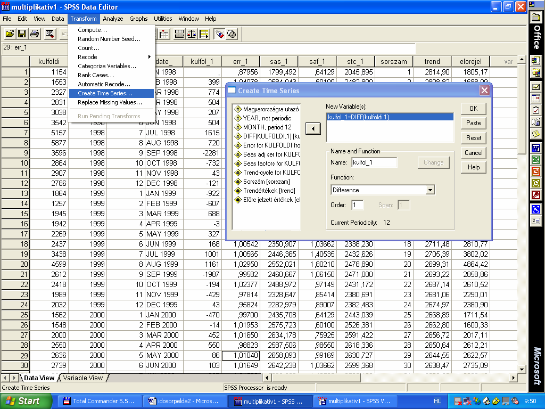The image size is (545, 409).
Task: Toggle the Value Labels tag icon
Action: click(x=220, y=34)
